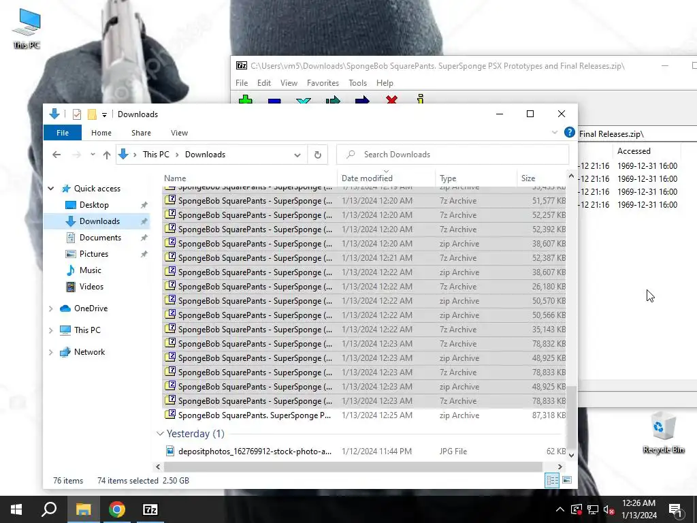Click the Search Downloads field
This screenshot has height=523, width=697.
tap(453, 155)
